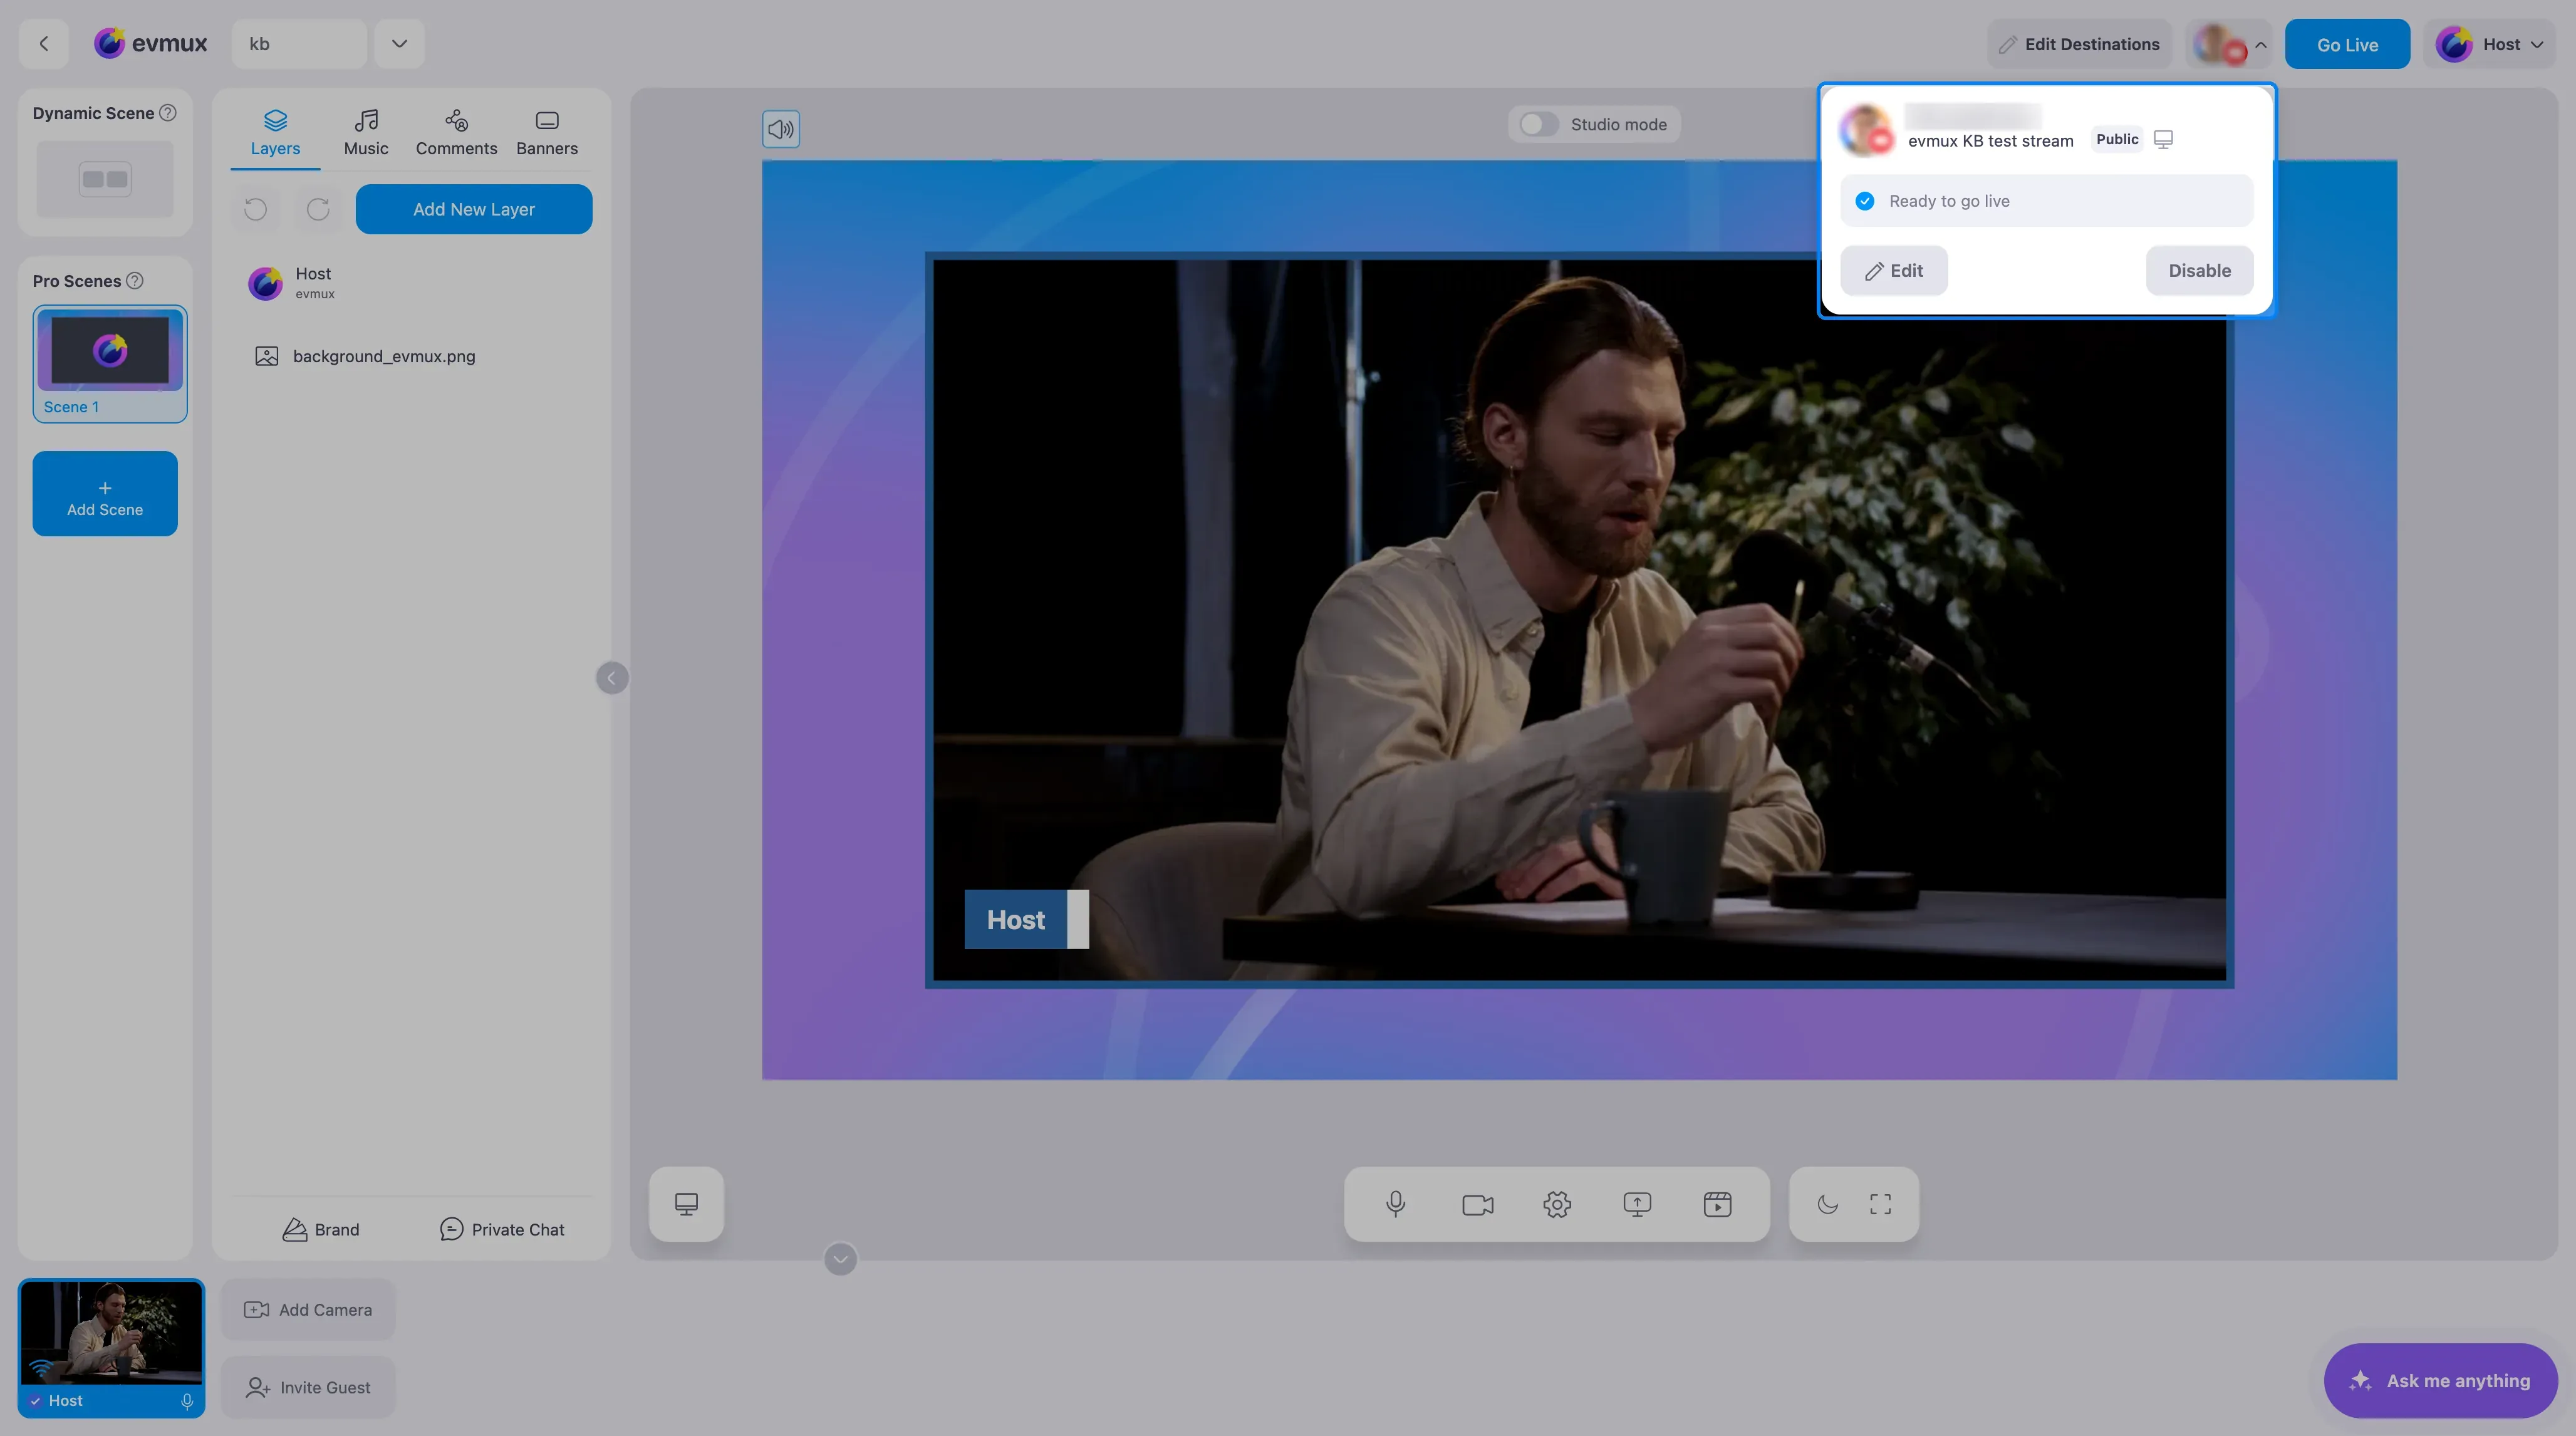This screenshot has height=1436, width=2576.
Task: Toggle Studio mode switch
Action: [x=1538, y=124]
